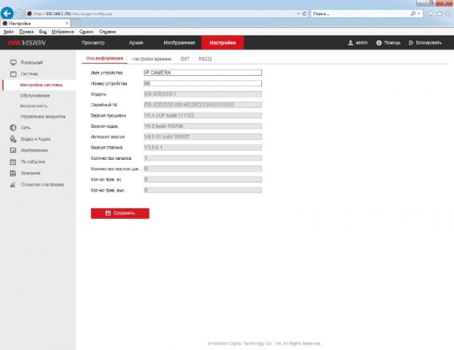Select the Сеть globe icon

(x=13, y=127)
